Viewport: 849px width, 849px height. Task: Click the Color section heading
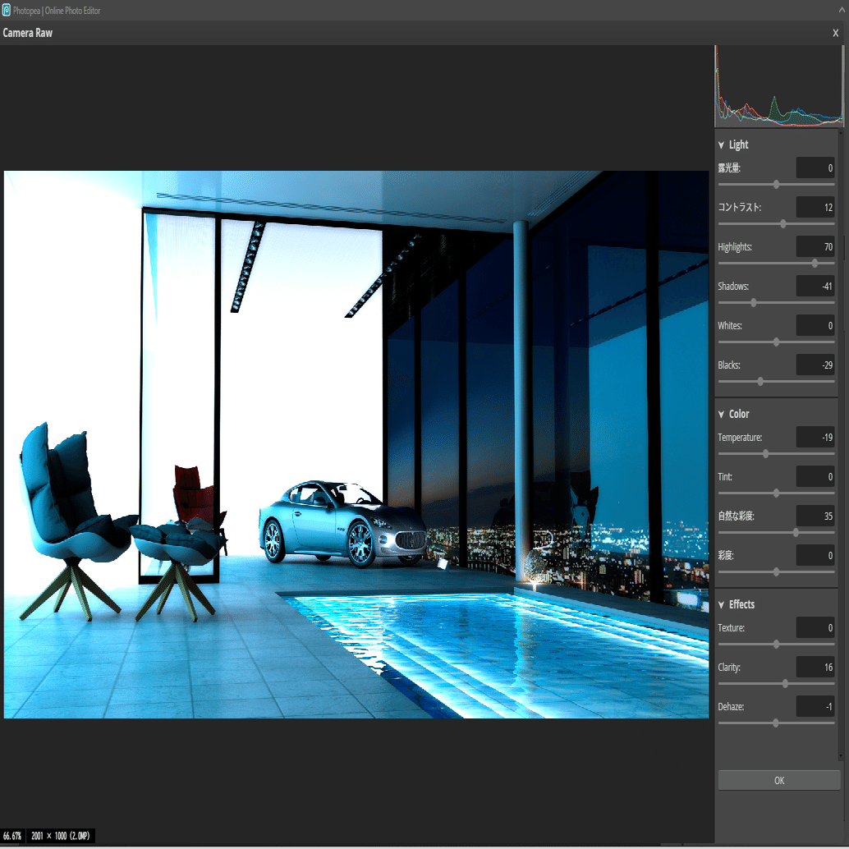tap(739, 414)
